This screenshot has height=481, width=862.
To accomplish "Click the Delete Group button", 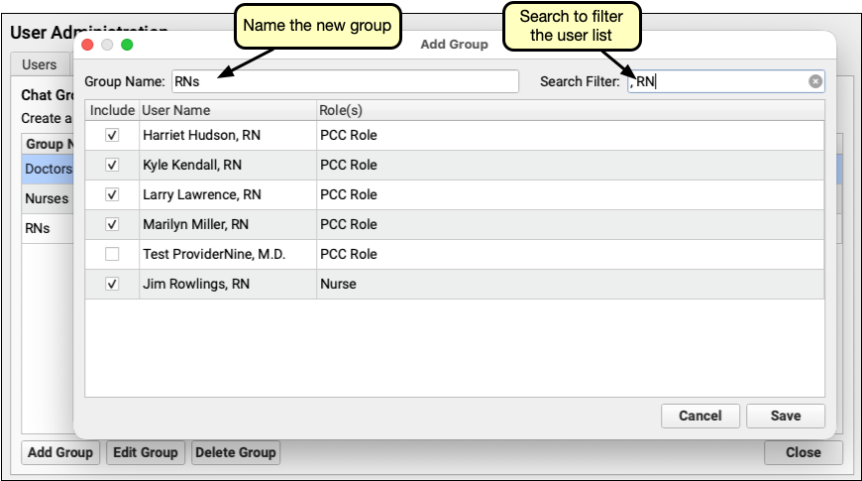I will (x=236, y=452).
